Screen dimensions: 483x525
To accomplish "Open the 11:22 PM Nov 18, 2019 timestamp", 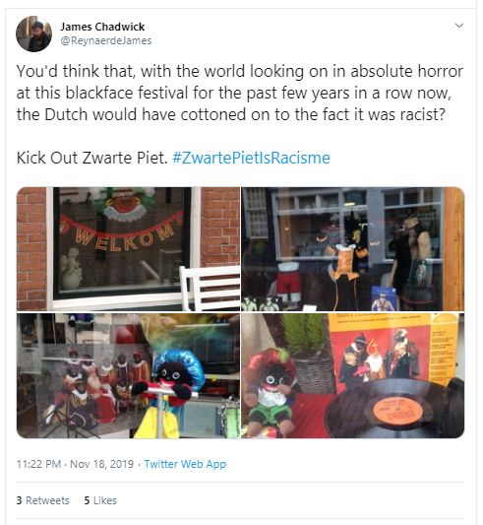I will click(x=76, y=464).
